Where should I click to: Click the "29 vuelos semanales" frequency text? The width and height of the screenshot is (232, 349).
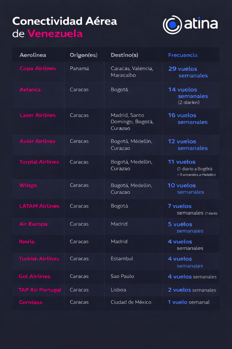coord(188,72)
